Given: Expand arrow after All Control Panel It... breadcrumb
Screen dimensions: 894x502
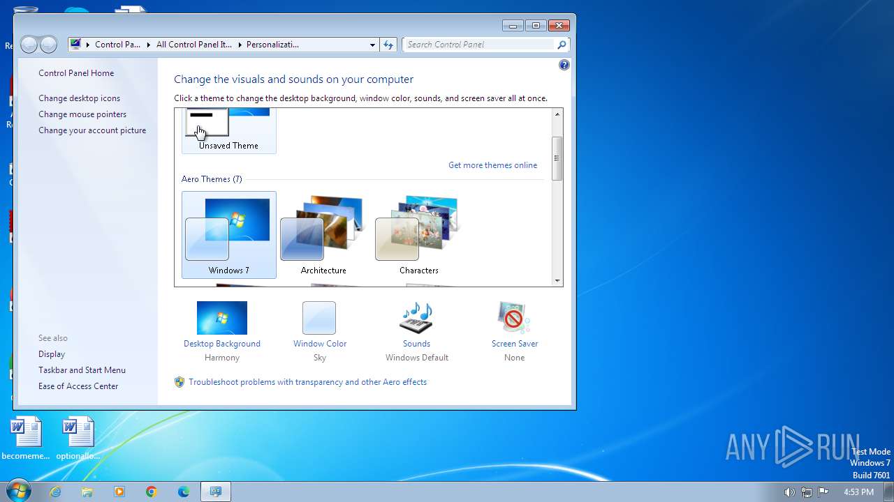Looking at the screenshot, I should [240, 45].
